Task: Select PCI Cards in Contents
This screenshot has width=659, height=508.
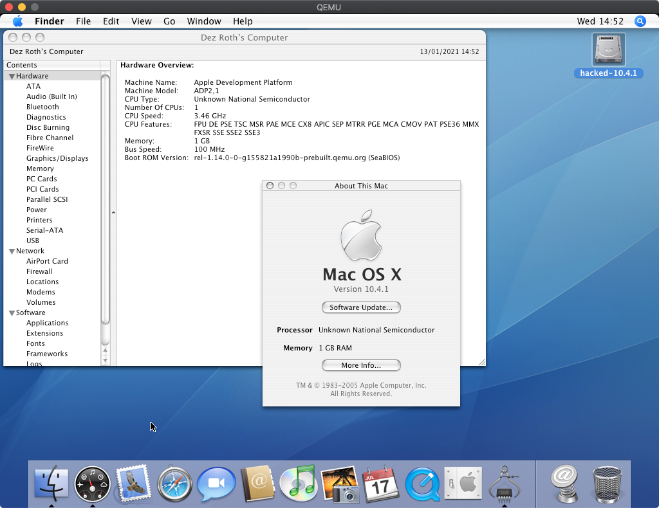Action: 42,189
